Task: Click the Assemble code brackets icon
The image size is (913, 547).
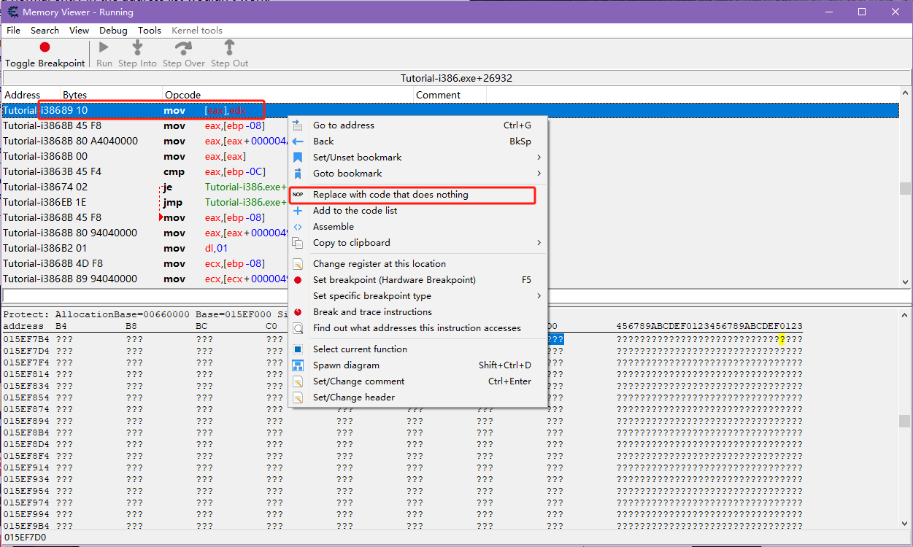Action: [x=298, y=227]
